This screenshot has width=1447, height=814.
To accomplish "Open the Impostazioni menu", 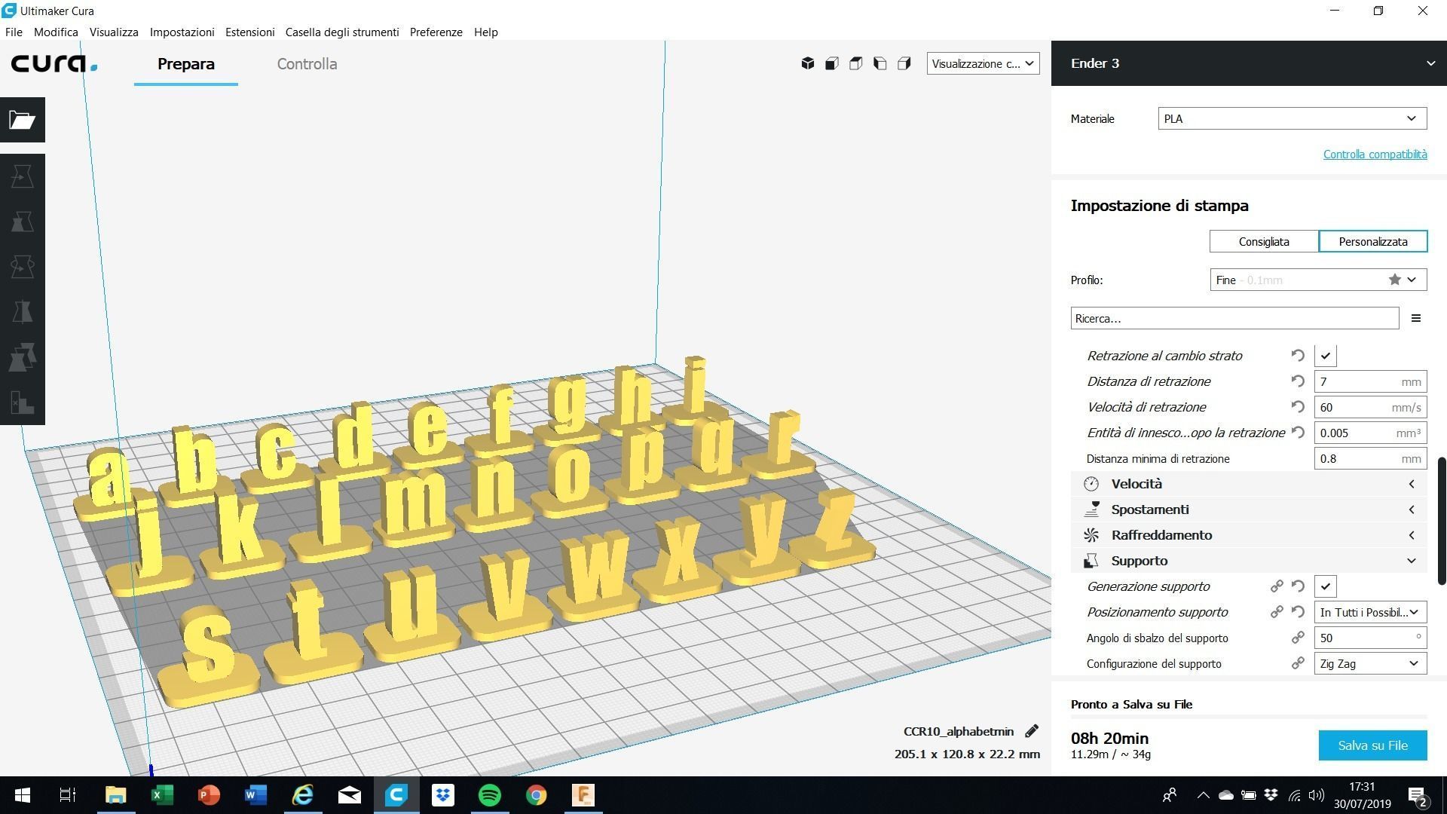I will click(x=182, y=32).
